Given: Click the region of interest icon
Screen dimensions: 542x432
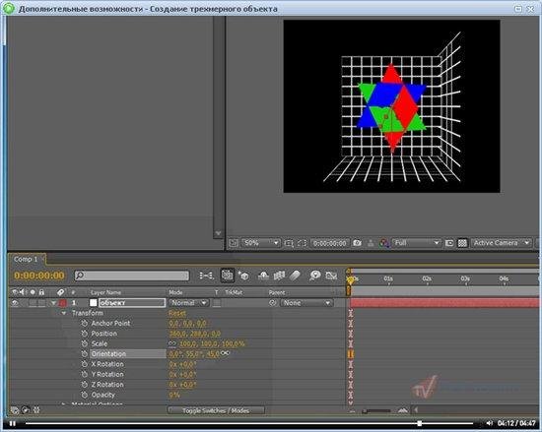Looking at the screenshot, I should coord(289,243).
